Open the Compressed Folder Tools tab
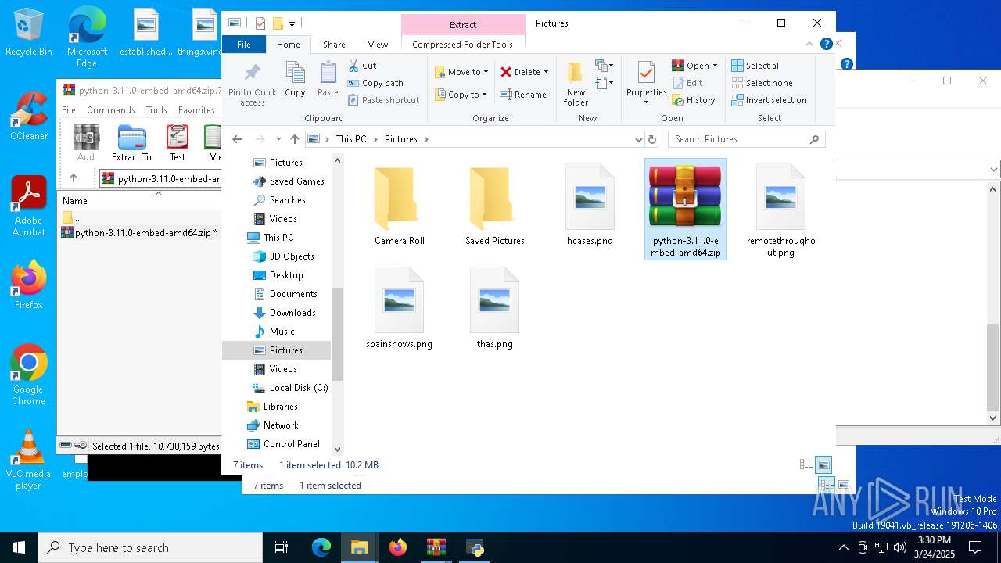This screenshot has width=1001, height=563. [463, 45]
